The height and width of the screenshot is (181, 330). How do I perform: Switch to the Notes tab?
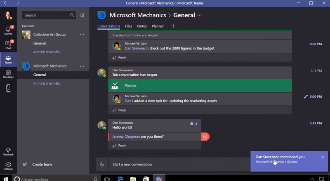pos(142,26)
